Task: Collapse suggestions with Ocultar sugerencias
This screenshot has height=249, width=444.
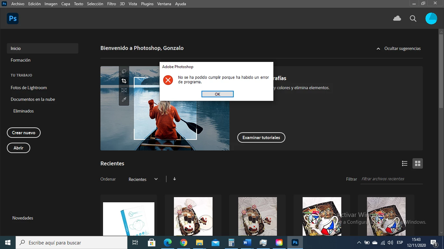Action: pyautogui.click(x=398, y=48)
